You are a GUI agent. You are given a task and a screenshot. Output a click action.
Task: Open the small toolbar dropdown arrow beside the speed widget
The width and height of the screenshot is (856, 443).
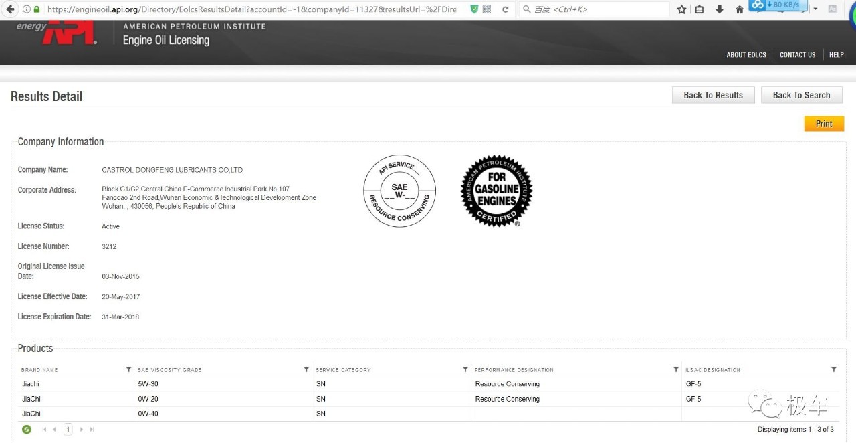click(x=815, y=9)
